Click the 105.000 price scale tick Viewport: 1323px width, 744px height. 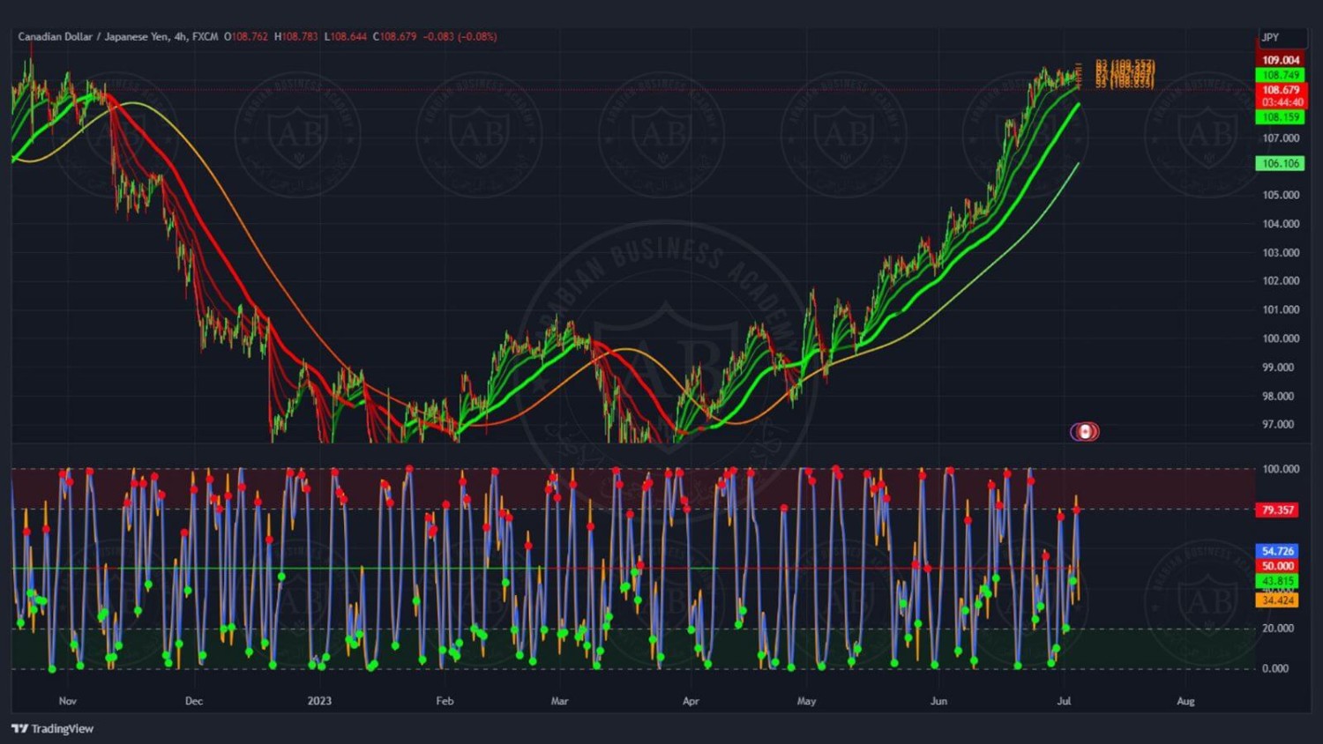click(x=1281, y=195)
